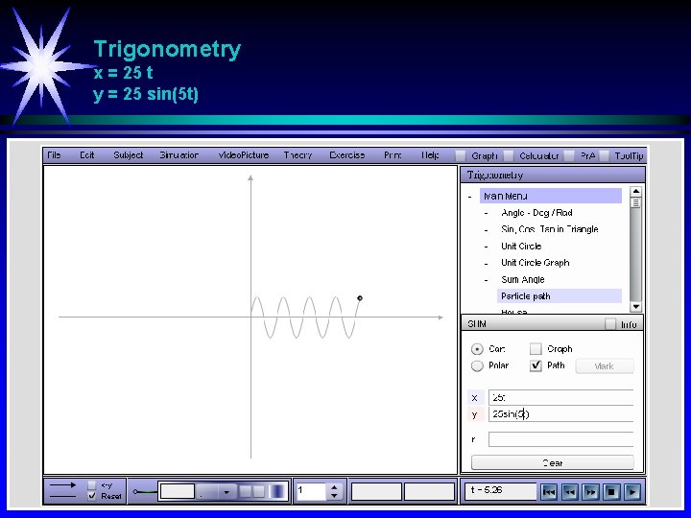Expand the Unit Circle node
Viewport: 691px width, 518px height.
click(x=486, y=247)
